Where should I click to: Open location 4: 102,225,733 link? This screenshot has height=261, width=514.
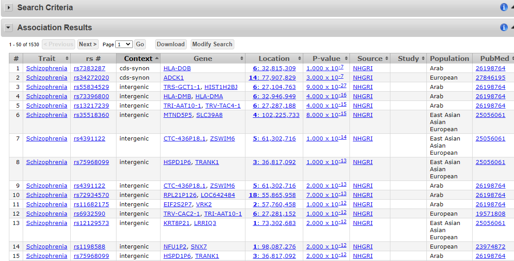276,115
